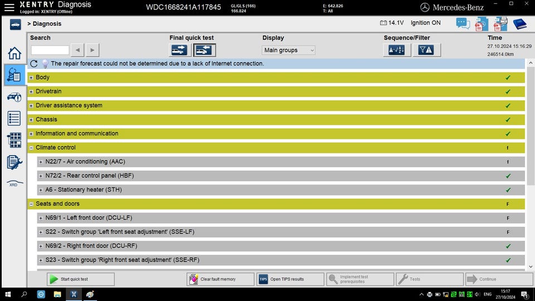Viewport: 535px width, 301px height.
Task: Click Implement test prerequisites button
Action: (360, 279)
